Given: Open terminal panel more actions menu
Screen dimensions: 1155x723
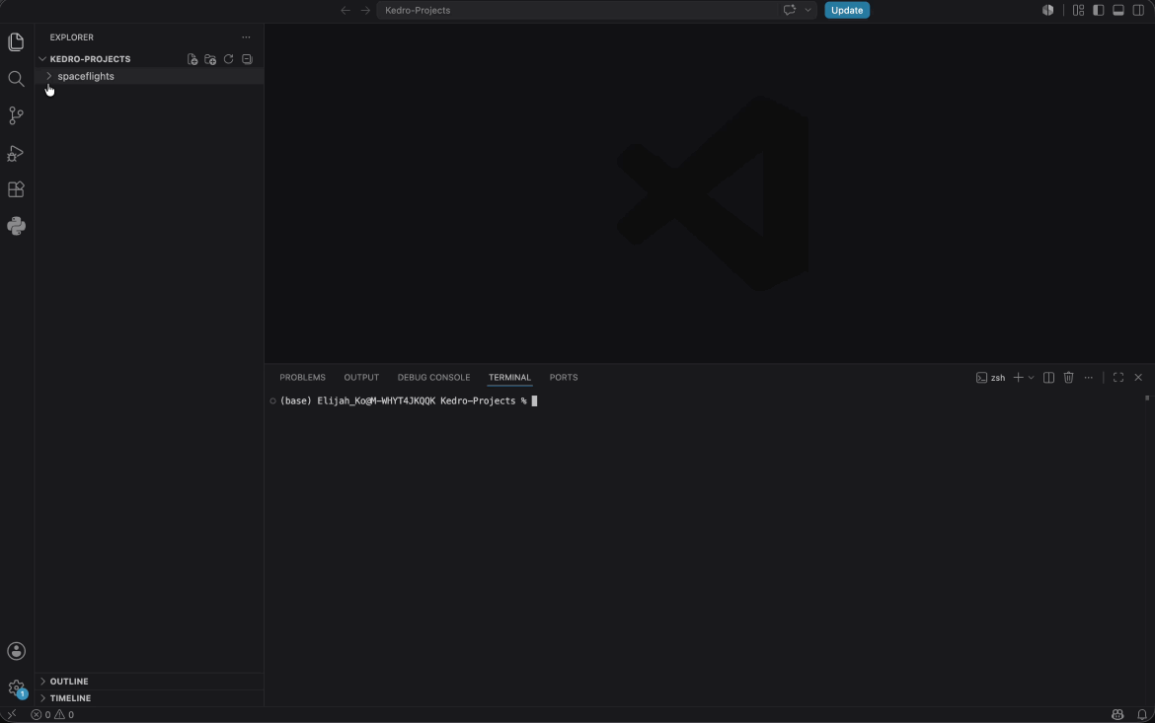Looking at the screenshot, I should tap(1088, 378).
